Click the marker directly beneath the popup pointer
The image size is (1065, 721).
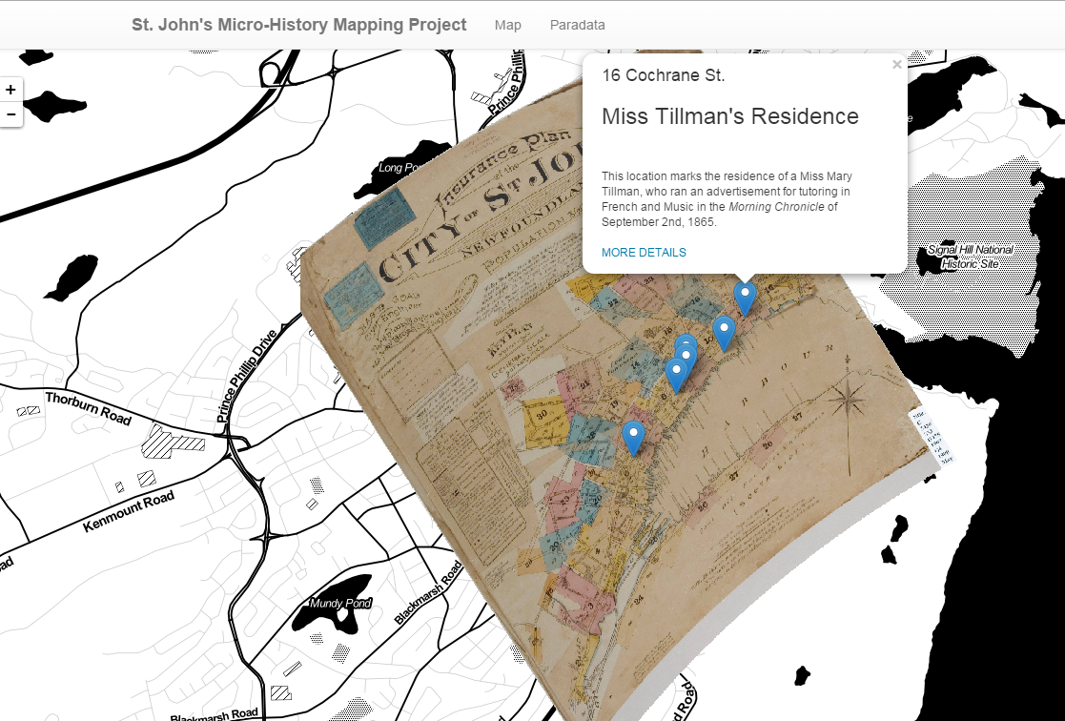pos(745,297)
